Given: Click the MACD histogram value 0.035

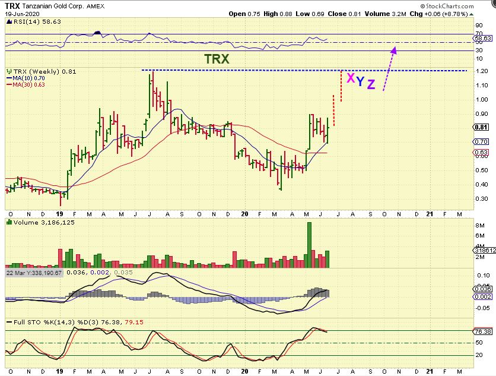Looking at the screenshot, I should click(x=123, y=273).
